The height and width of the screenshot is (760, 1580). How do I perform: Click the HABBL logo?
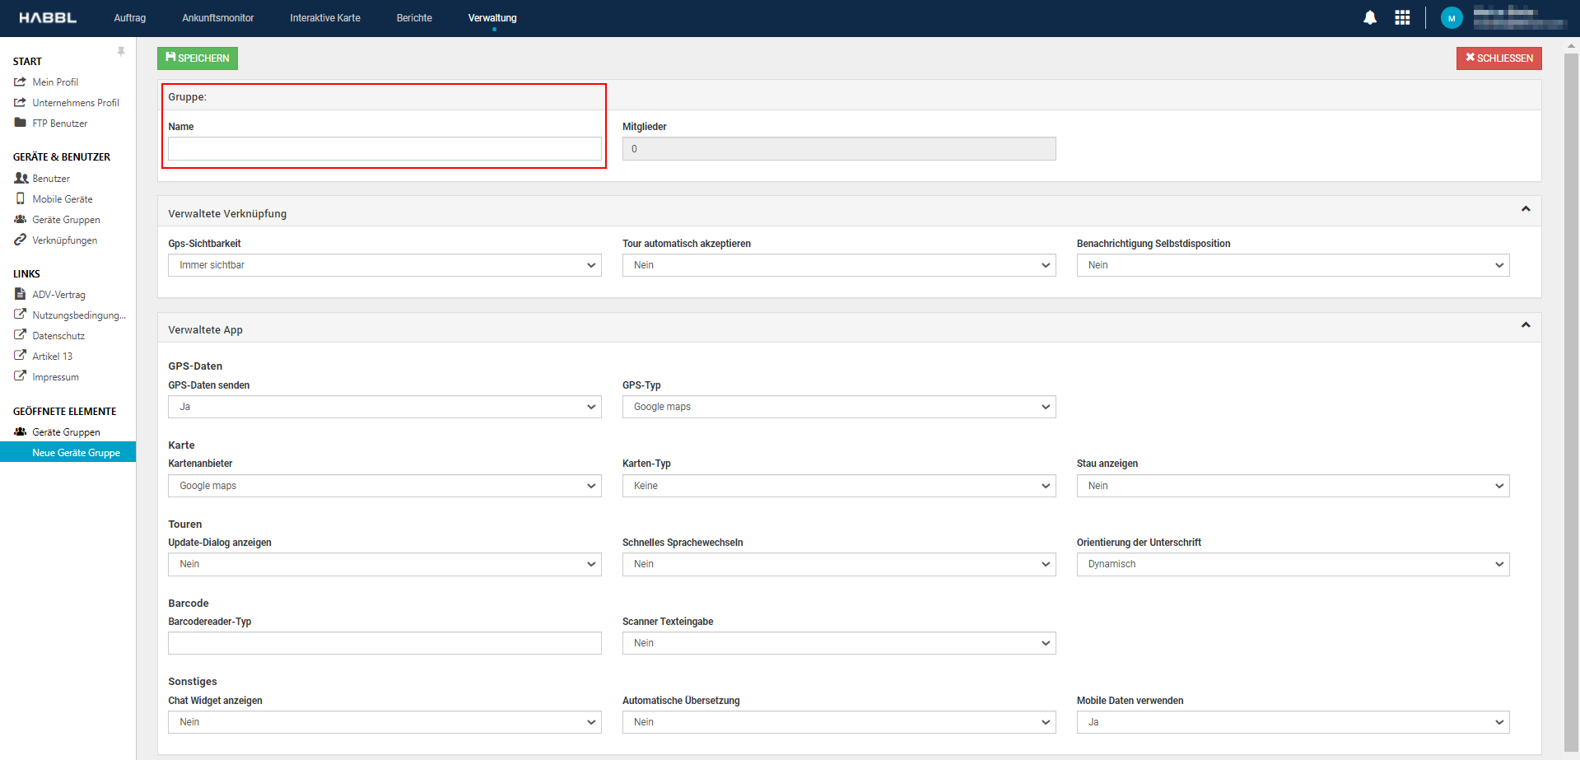click(48, 18)
